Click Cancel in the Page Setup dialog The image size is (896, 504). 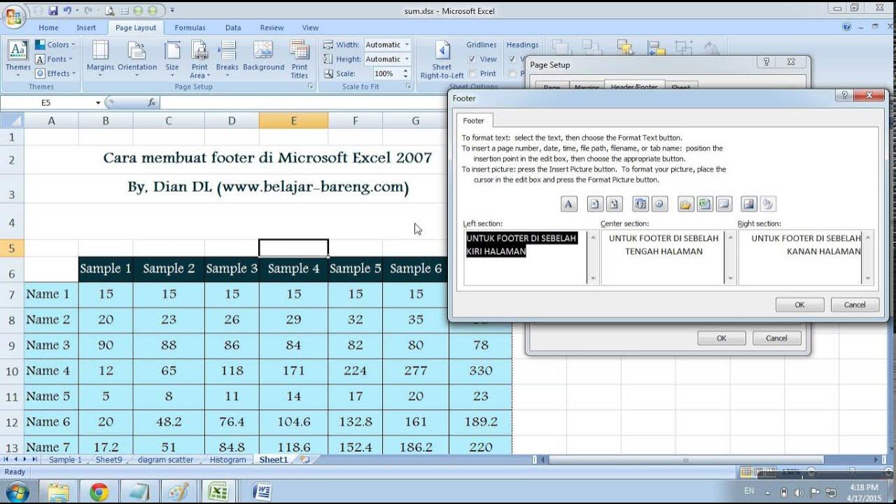click(x=776, y=338)
